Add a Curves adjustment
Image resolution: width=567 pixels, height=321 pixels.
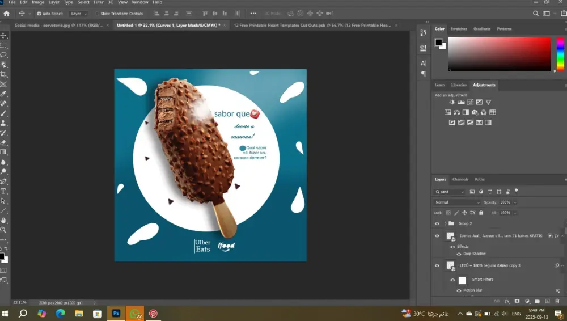pyautogui.click(x=470, y=102)
